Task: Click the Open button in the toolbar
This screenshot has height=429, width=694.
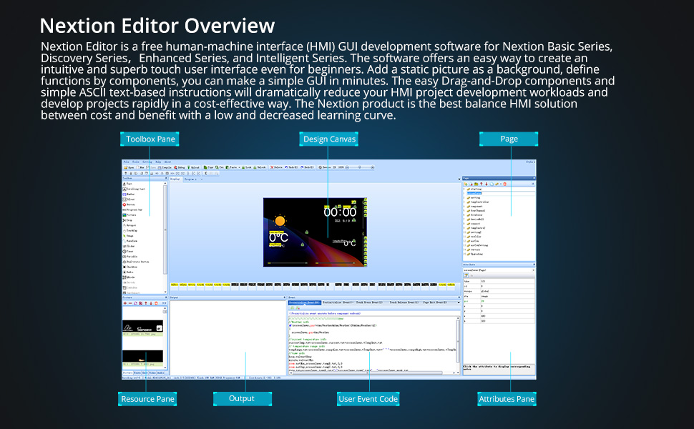Action: tap(129, 167)
